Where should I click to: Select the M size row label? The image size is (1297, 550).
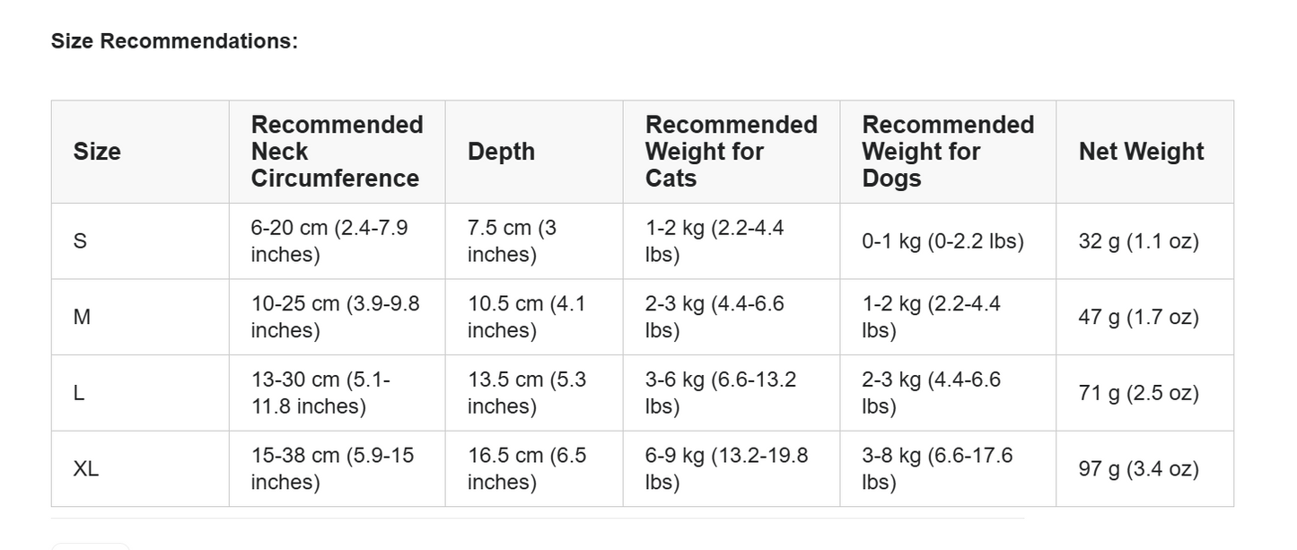[x=82, y=317]
